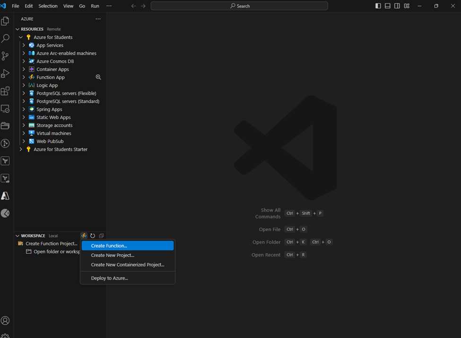Open the File menu

(15, 6)
